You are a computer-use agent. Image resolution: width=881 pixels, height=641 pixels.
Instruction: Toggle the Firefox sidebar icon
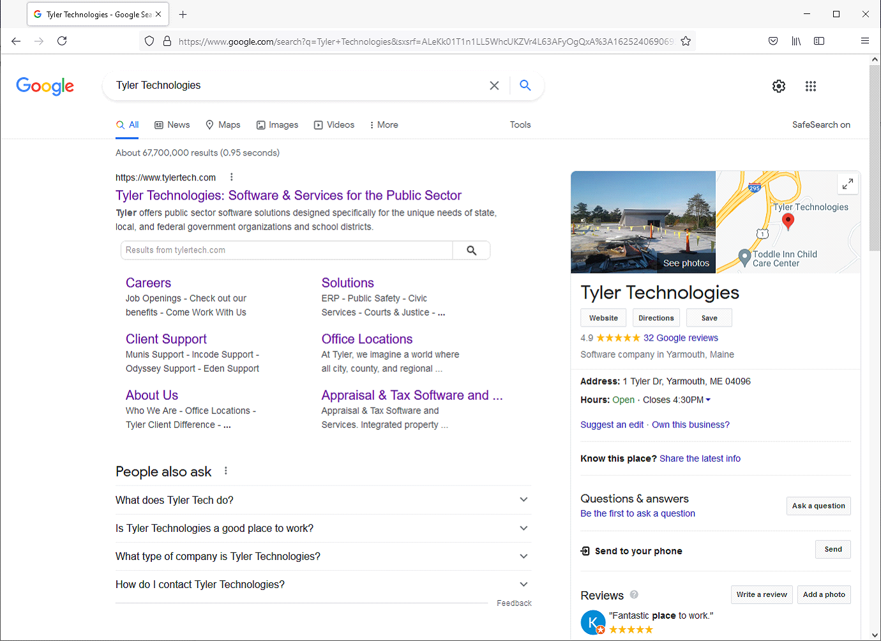[x=819, y=41]
